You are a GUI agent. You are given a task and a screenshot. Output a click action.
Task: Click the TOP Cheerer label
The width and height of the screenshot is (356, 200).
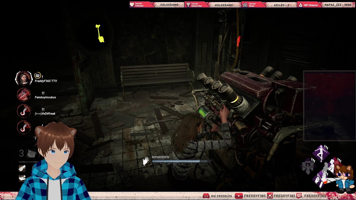[x=311, y=5]
